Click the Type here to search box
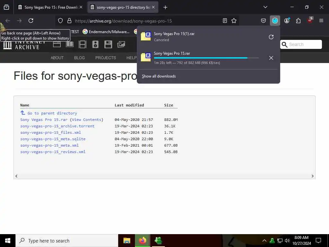 [x=67, y=241]
